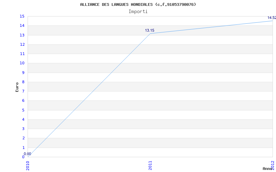
Task: Click the y-axis value 15
Action: pyautogui.click(x=22, y=16)
